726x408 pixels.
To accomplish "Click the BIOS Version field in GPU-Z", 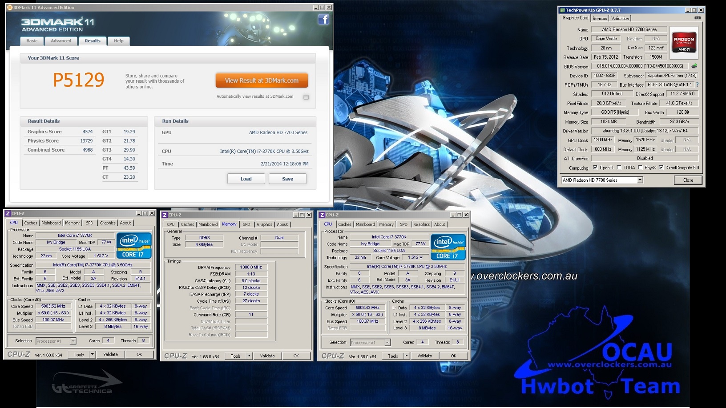I will pyautogui.click(x=640, y=66).
